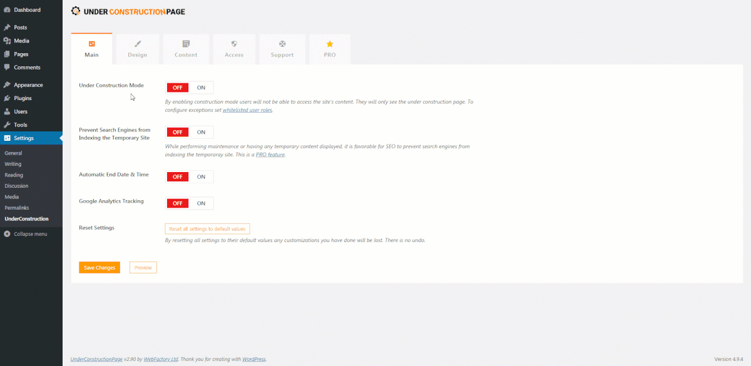Click the PRO tab star icon
The image size is (751, 366).
tap(330, 44)
